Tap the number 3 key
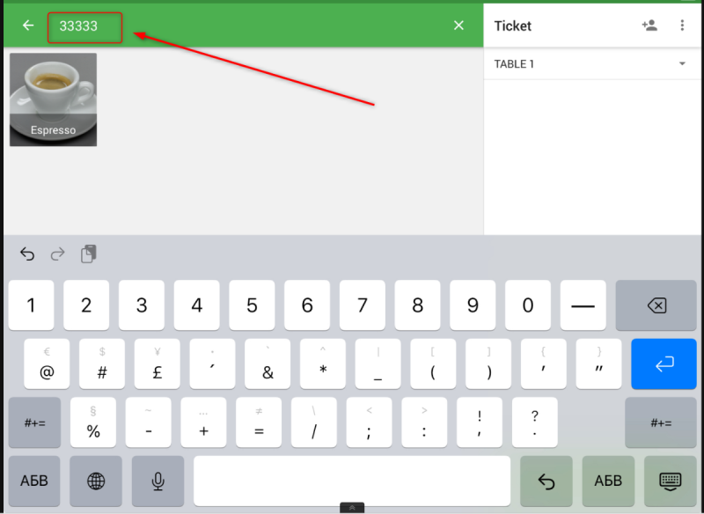Image resolution: width=704 pixels, height=514 pixels. (x=142, y=305)
